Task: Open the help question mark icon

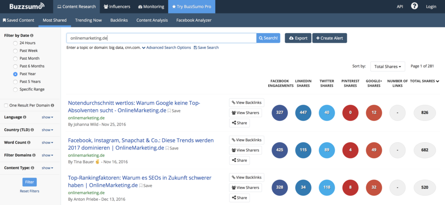Action: 414,6
